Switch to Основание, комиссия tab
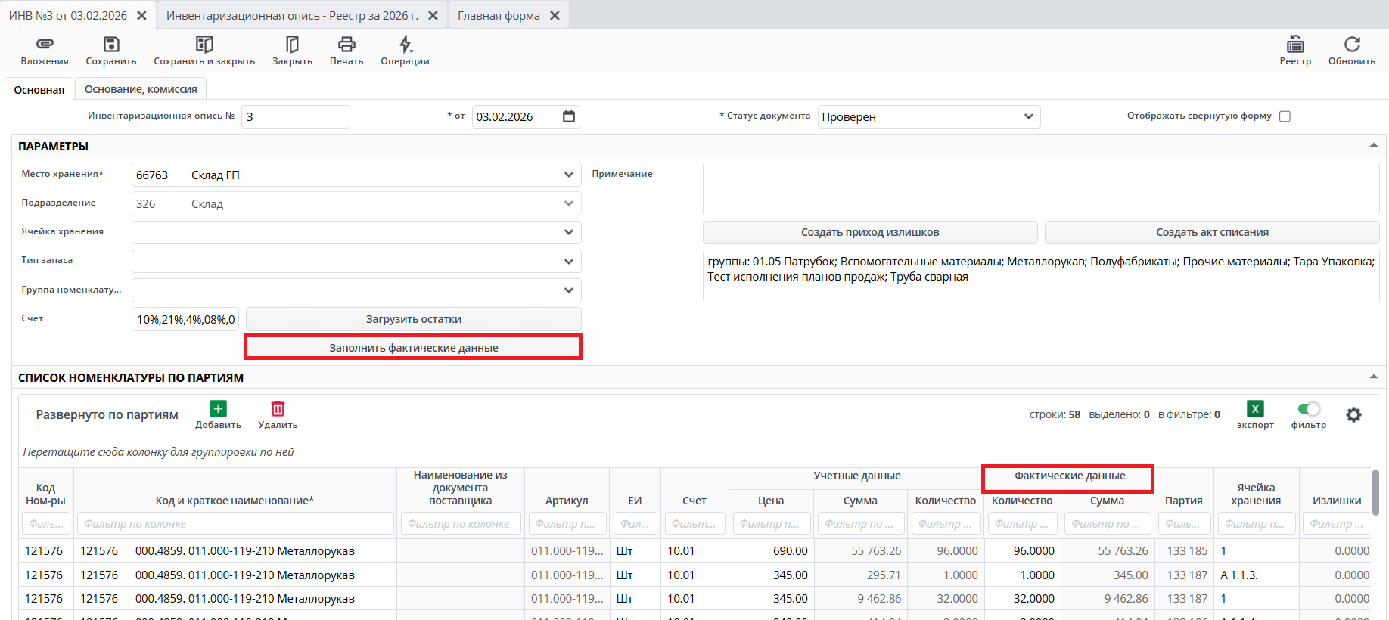The width and height of the screenshot is (1389, 620). 141,89
